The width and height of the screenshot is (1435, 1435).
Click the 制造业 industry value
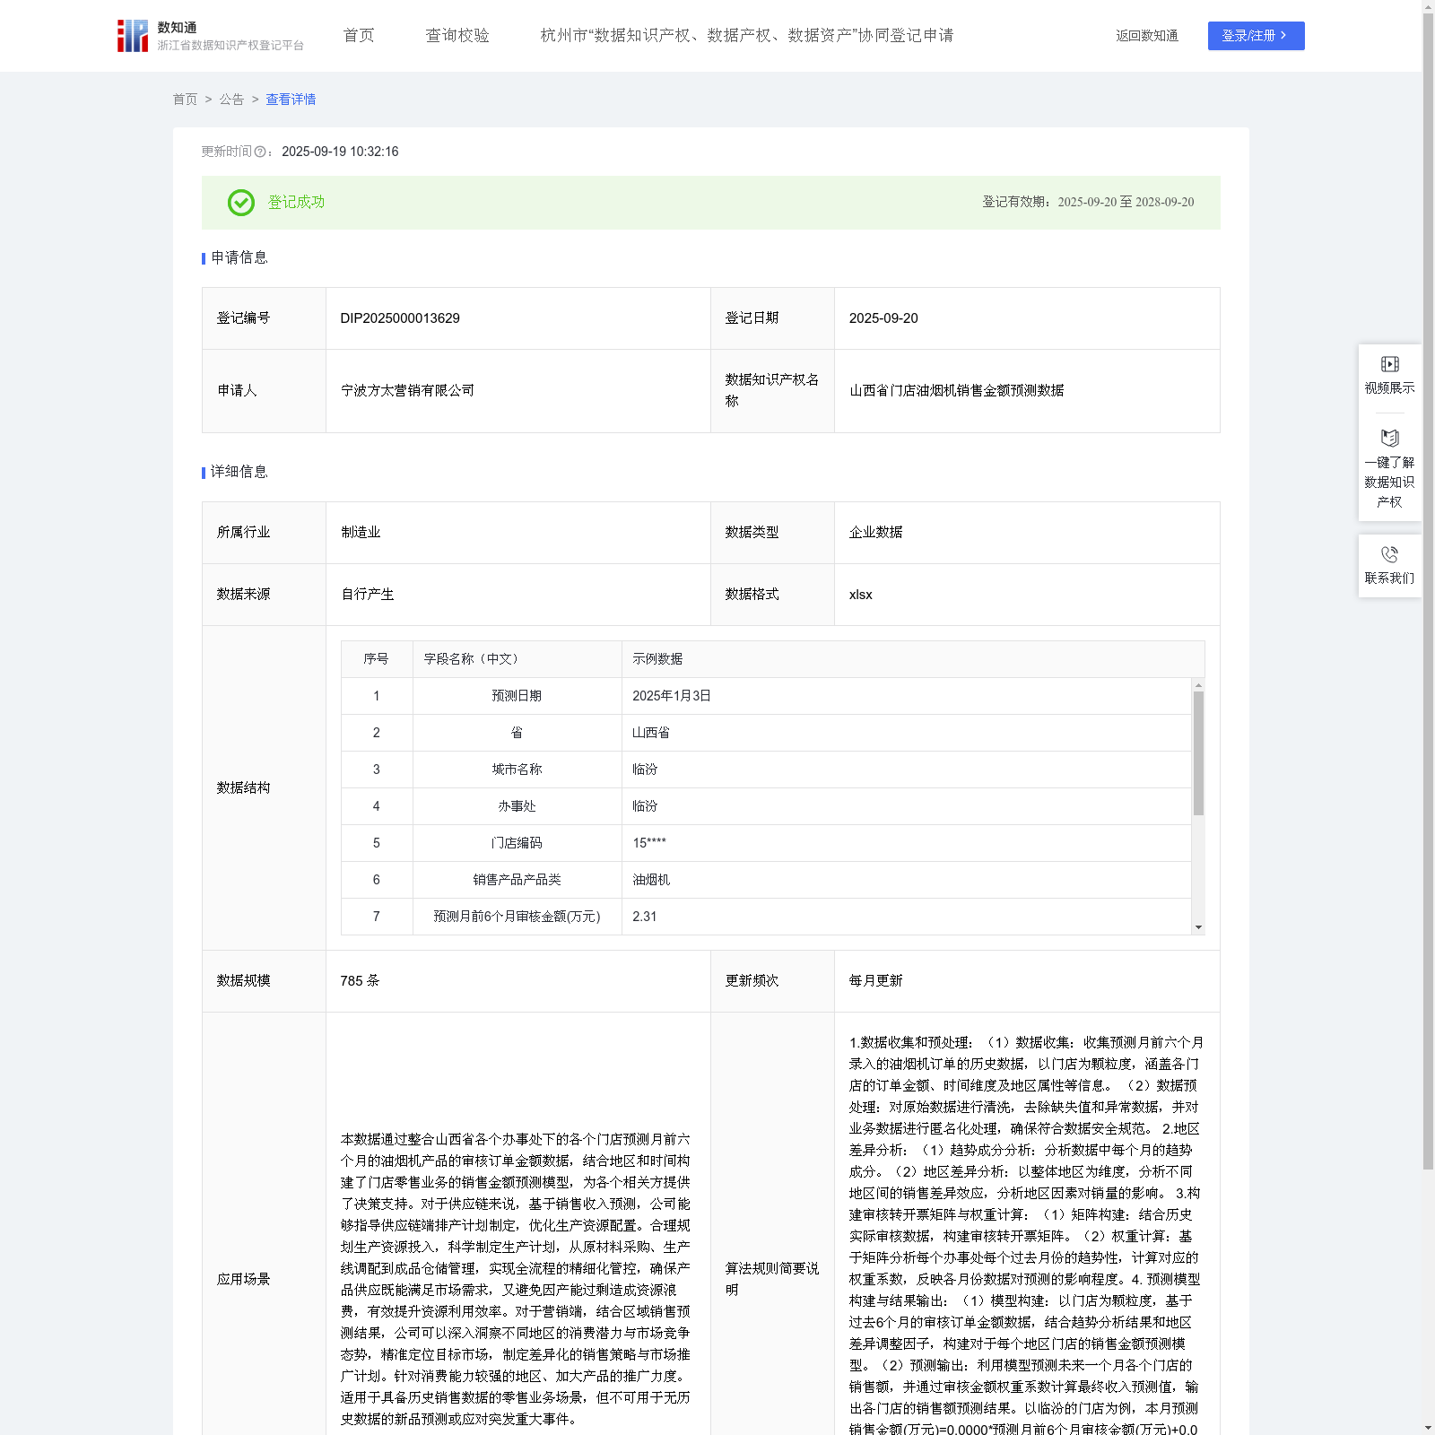361,532
